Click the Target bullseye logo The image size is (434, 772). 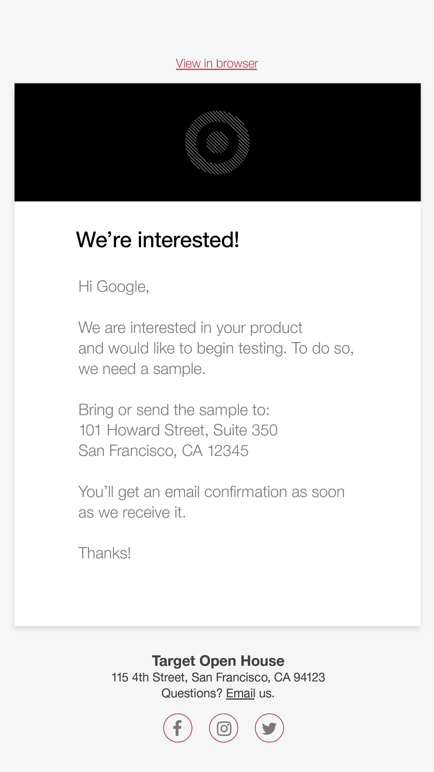217,142
